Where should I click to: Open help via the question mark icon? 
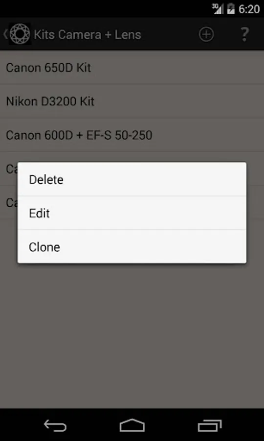pyautogui.click(x=244, y=34)
